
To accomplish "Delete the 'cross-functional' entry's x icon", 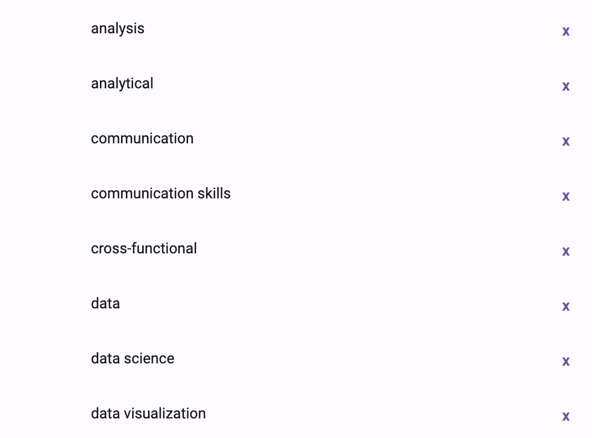I will point(566,251).
